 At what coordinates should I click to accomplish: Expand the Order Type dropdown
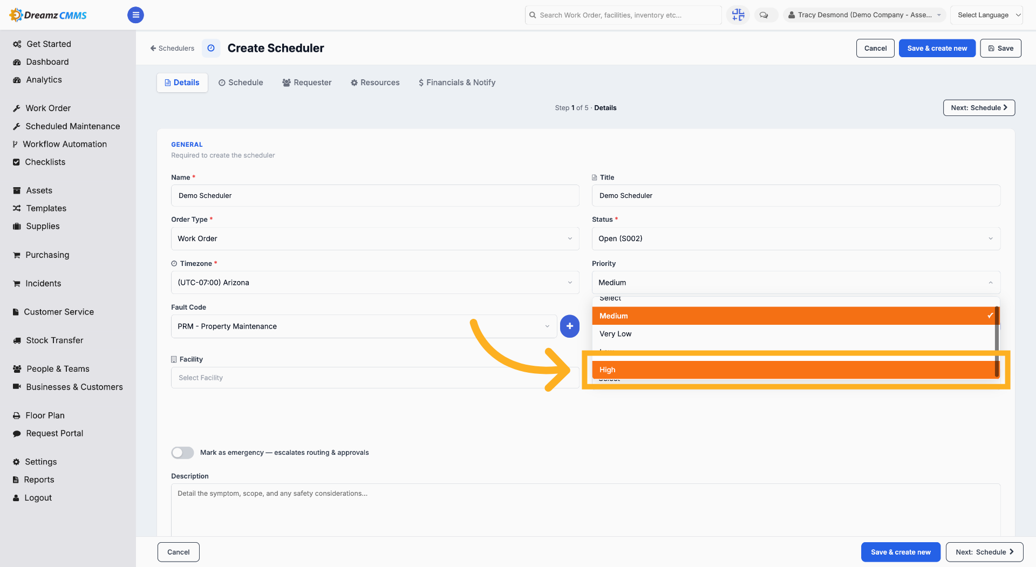click(x=375, y=238)
